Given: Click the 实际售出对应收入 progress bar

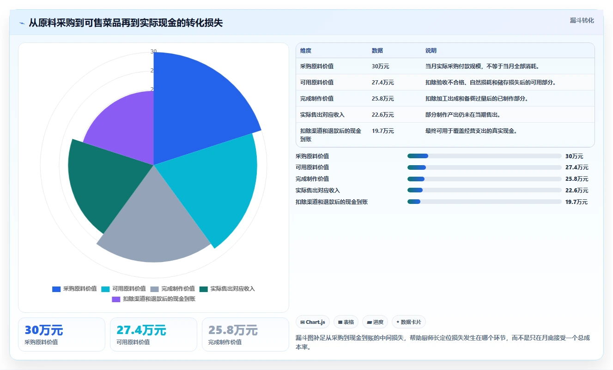Looking at the screenshot, I should click(x=484, y=190).
